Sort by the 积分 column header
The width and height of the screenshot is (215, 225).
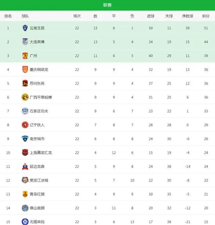tap(206, 16)
